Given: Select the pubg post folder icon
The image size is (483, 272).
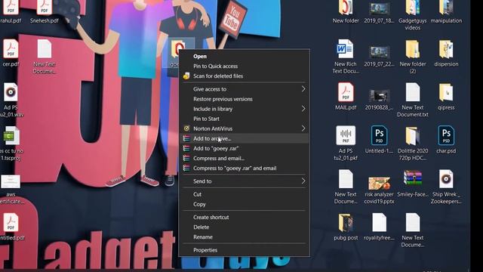Looking at the screenshot, I should click(346, 223).
